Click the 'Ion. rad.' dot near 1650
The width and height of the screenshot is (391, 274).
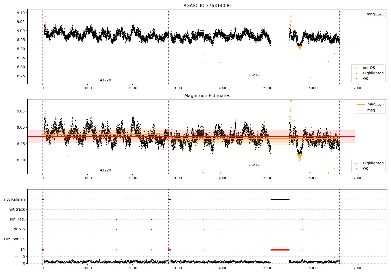click(116, 219)
